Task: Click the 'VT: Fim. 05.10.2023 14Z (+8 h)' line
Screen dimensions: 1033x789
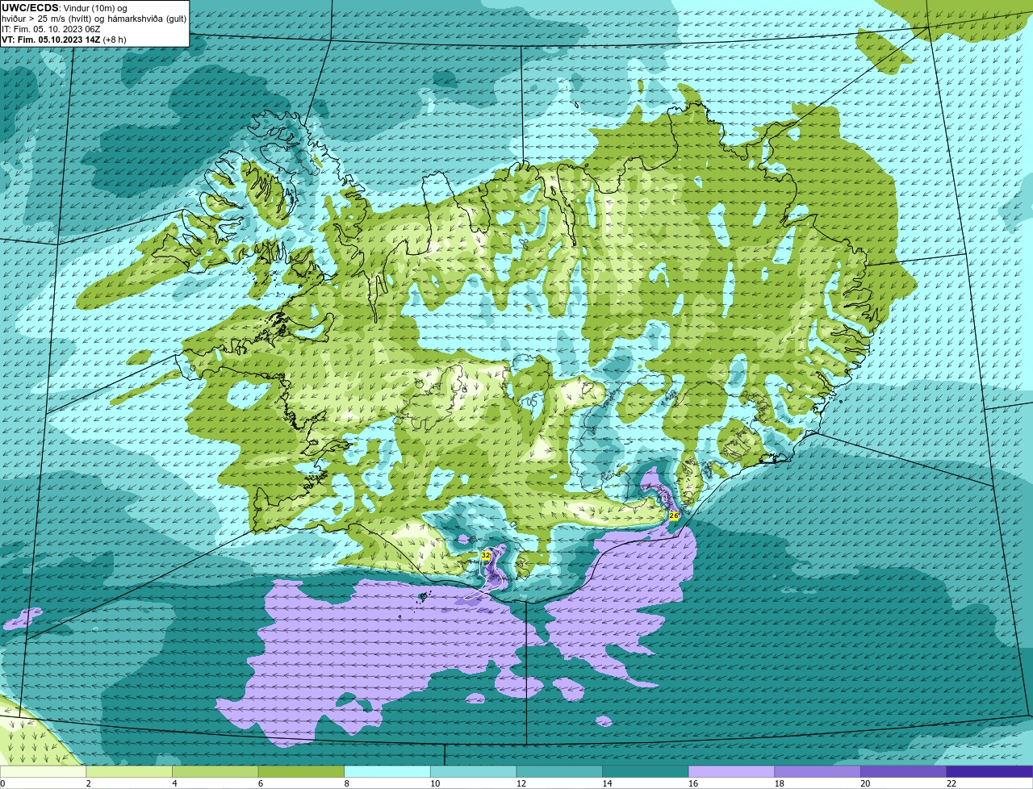Action: point(64,40)
